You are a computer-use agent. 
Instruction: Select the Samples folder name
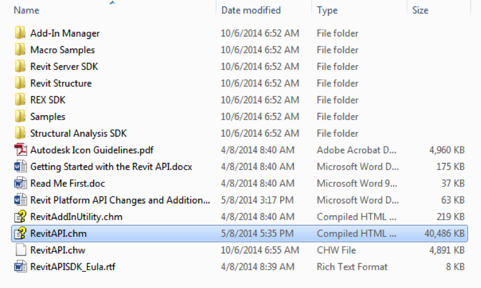[x=48, y=116]
